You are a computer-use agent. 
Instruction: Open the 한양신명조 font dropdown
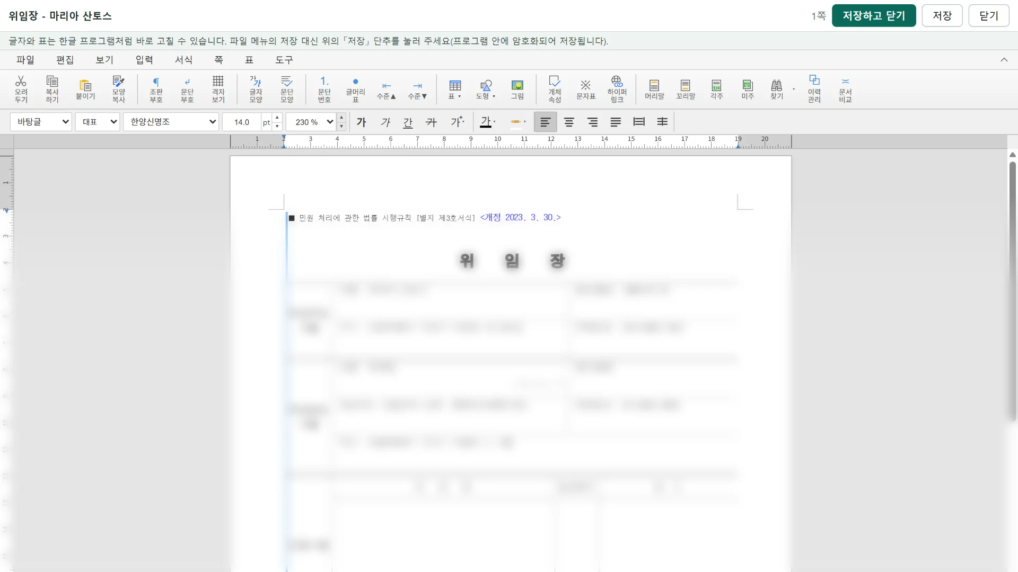[x=171, y=122]
